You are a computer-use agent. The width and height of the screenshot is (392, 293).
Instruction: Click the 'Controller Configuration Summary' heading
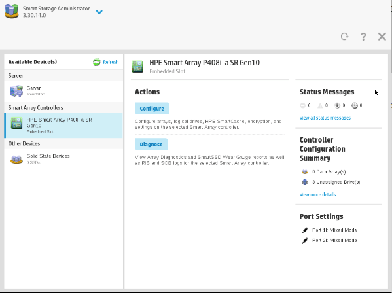322,149
